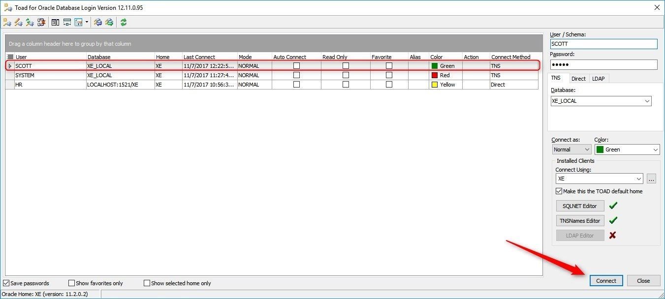Click the TNS connect method cell for SYSTEM
The width and height of the screenshot is (665, 299).
(x=514, y=75)
